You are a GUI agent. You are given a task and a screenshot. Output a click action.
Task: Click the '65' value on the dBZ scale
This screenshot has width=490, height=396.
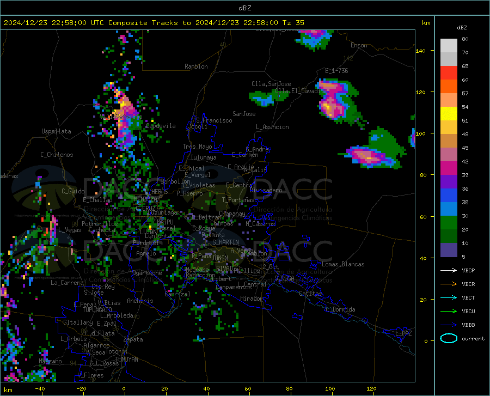tap(465, 66)
